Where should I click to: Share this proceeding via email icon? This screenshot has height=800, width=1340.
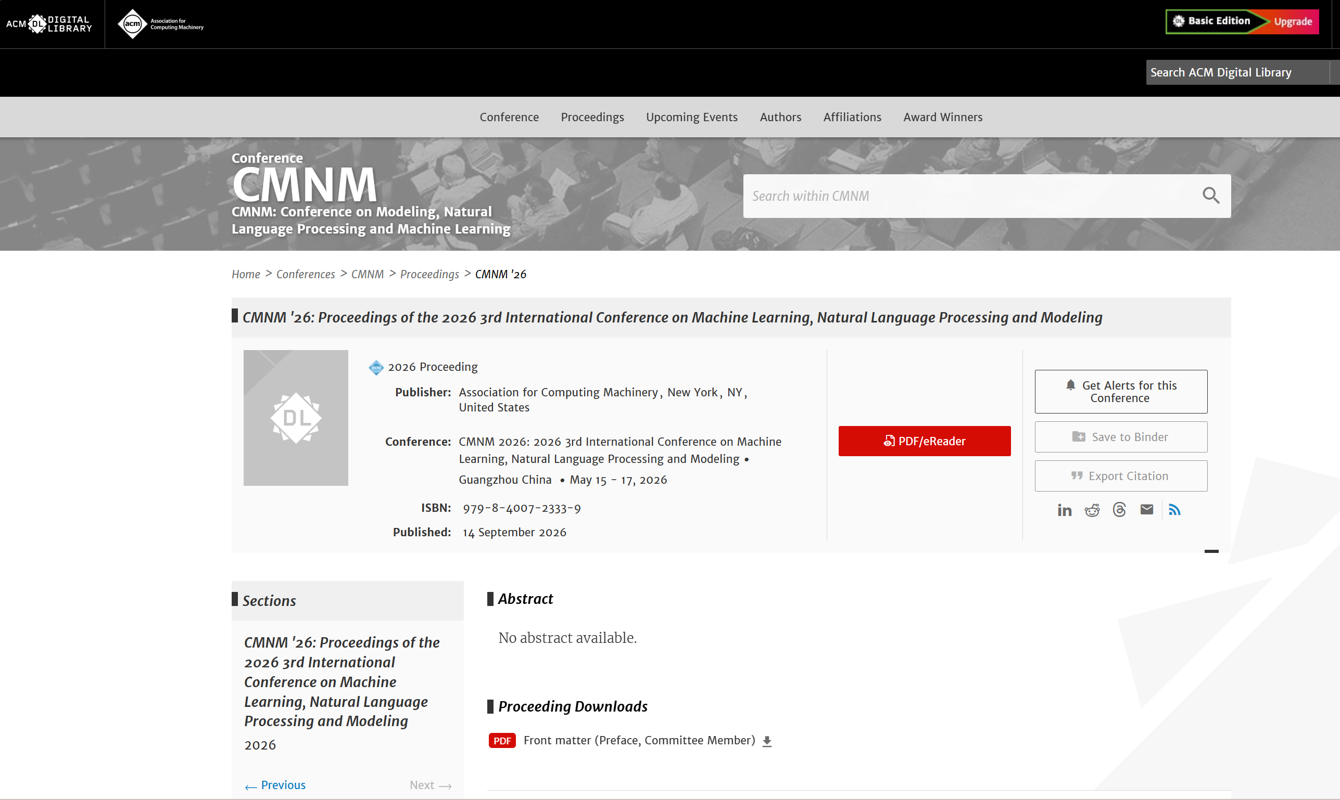point(1147,509)
